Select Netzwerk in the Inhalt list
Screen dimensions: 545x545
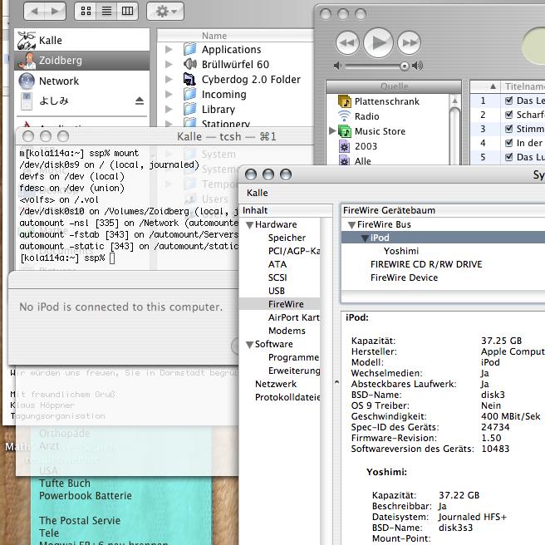click(x=275, y=384)
